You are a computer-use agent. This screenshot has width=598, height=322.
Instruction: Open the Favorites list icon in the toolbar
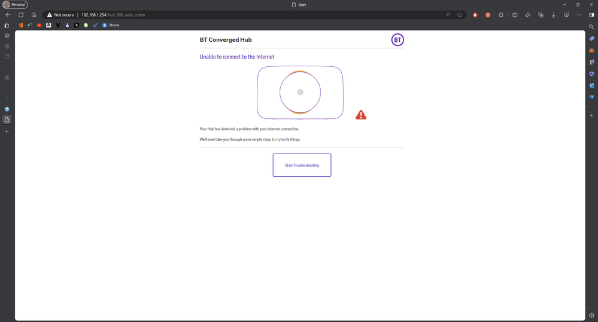528,15
